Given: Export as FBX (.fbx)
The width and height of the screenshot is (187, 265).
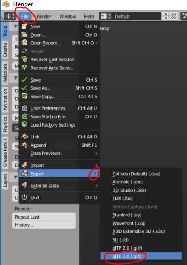Looking at the screenshot, I should tap(141, 198).
